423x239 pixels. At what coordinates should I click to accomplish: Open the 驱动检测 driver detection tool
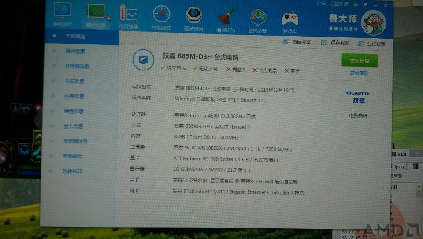pyautogui.click(x=194, y=19)
